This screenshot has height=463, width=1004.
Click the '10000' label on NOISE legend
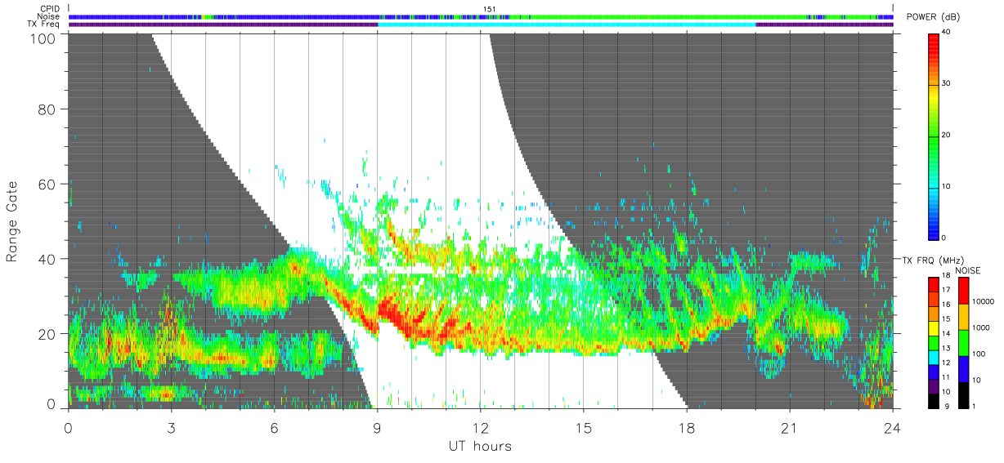(x=984, y=302)
